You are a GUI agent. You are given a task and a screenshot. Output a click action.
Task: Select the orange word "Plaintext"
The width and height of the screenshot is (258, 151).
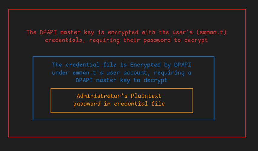point(146,96)
